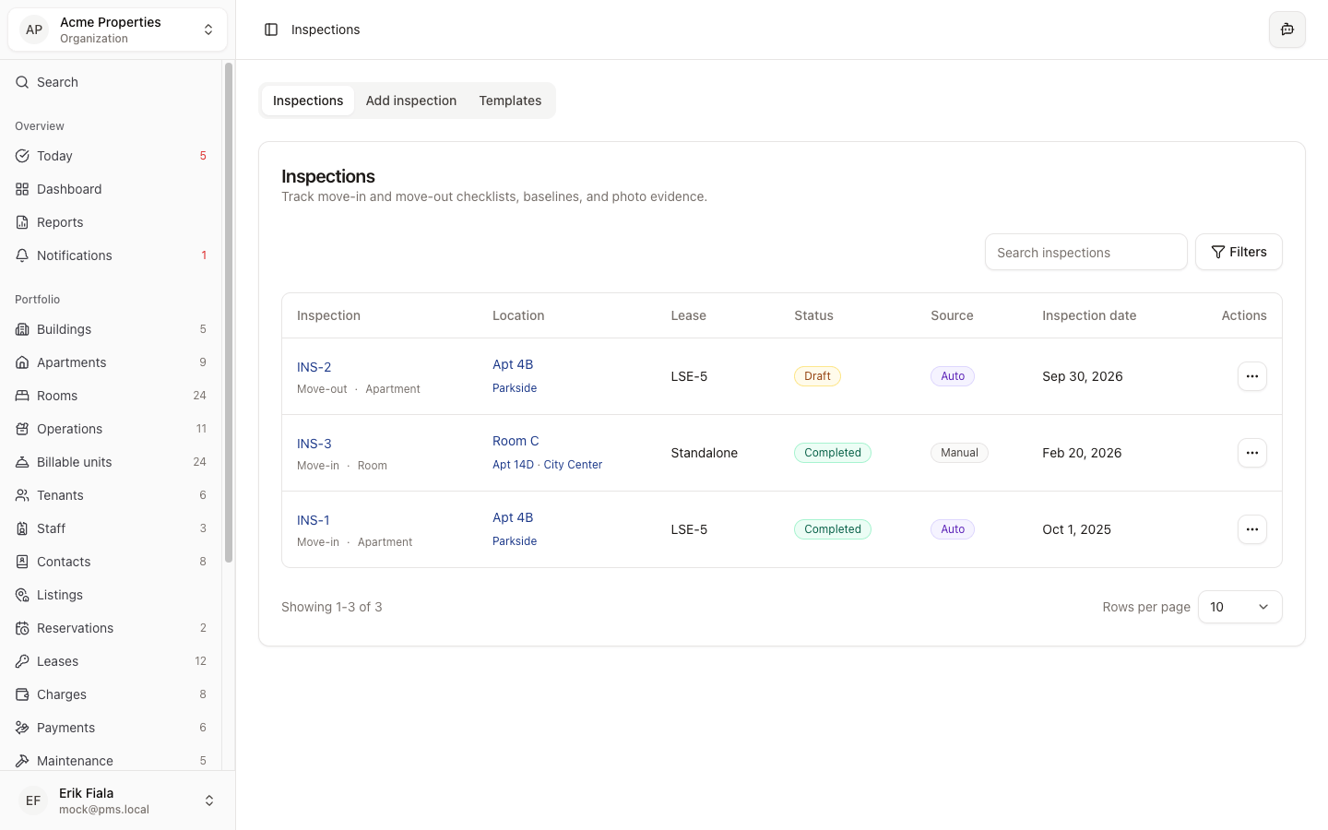
Task: Open the Rows per page dropdown
Action: [1239, 607]
